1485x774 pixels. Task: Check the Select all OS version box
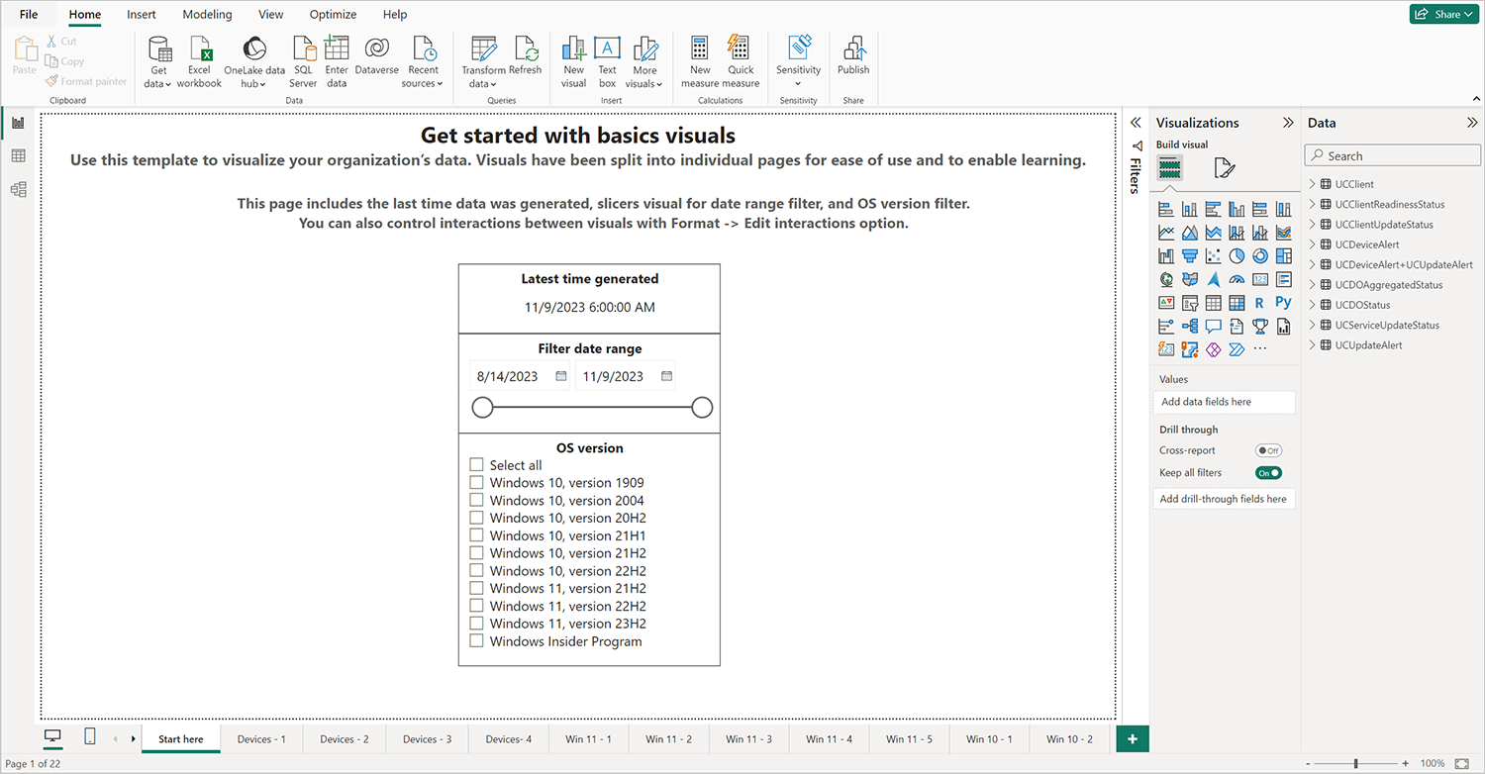477,465
